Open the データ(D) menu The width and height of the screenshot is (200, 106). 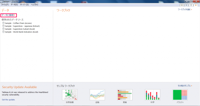(14, 5)
